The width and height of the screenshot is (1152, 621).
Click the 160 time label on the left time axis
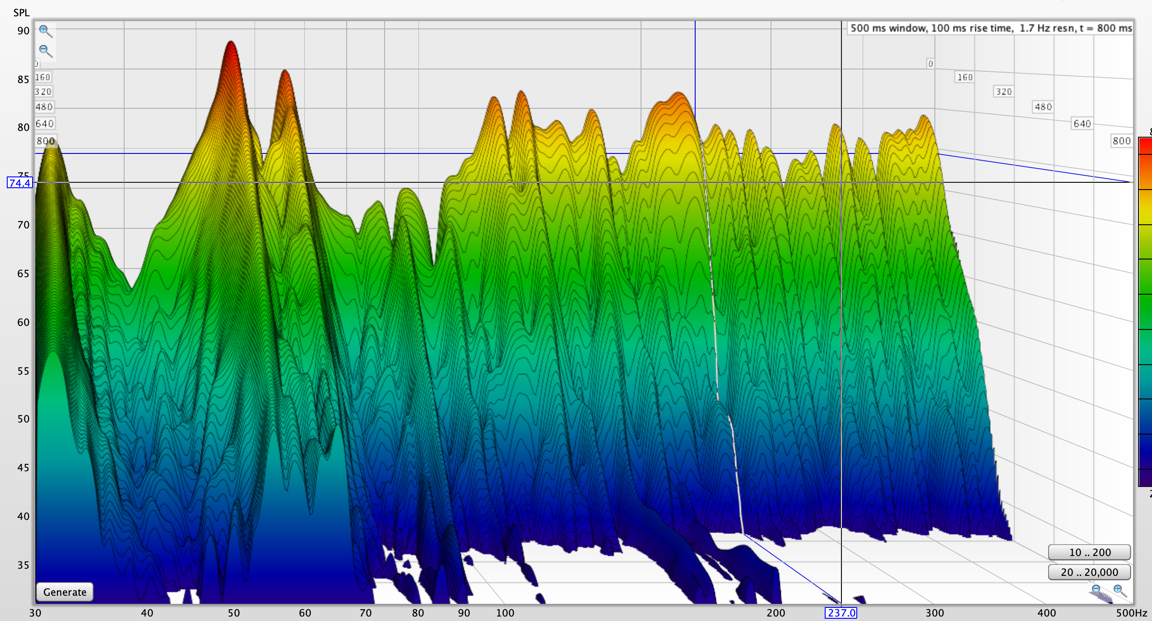[x=43, y=77]
